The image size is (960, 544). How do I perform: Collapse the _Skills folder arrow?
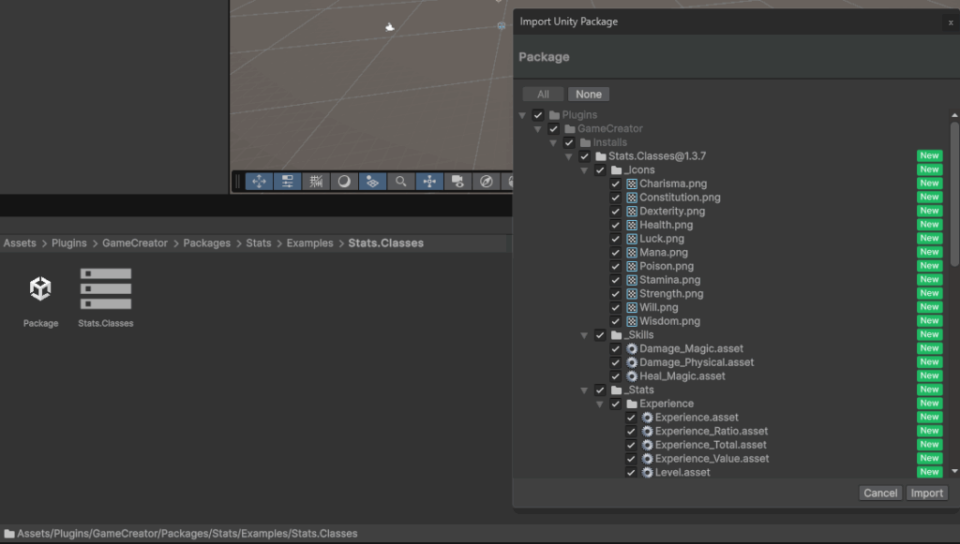[584, 335]
